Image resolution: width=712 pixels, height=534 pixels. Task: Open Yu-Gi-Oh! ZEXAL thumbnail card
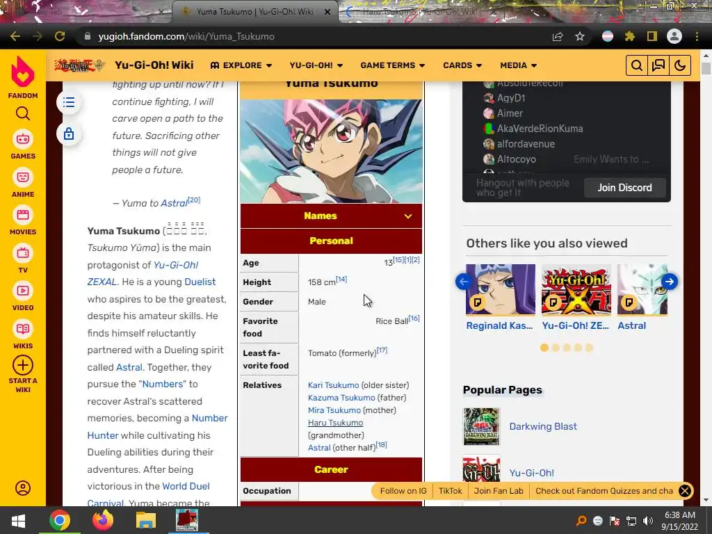576,290
